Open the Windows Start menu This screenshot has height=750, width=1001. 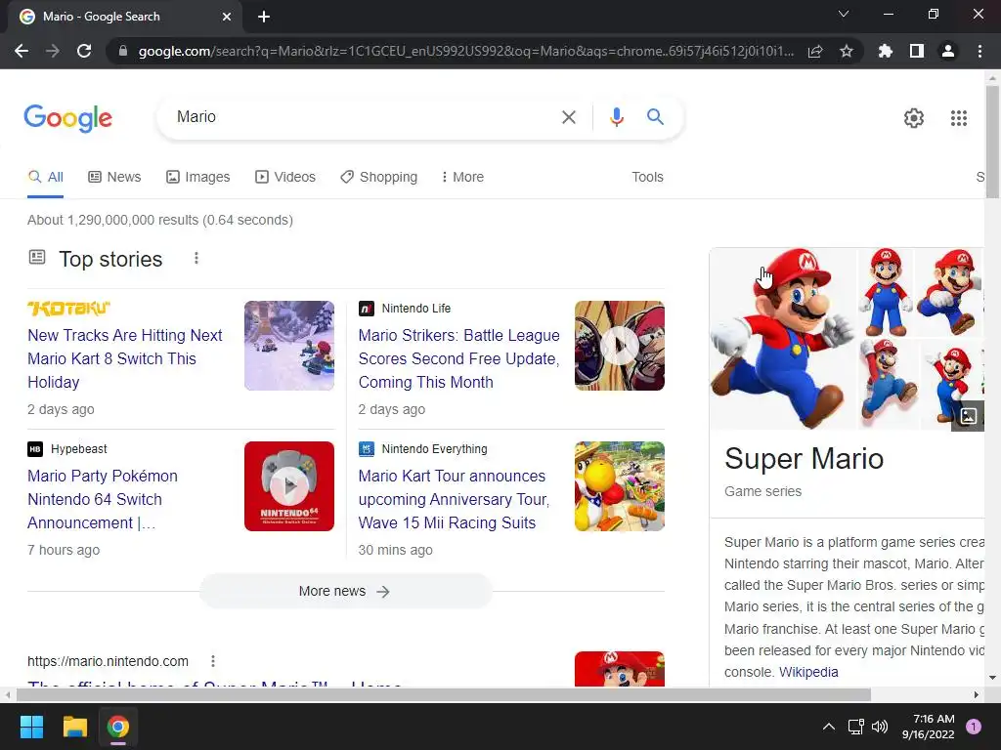pyautogui.click(x=31, y=727)
